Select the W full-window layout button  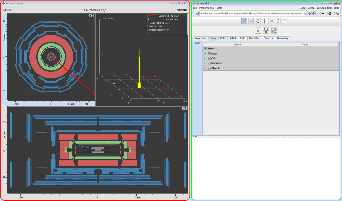[258, 31]
